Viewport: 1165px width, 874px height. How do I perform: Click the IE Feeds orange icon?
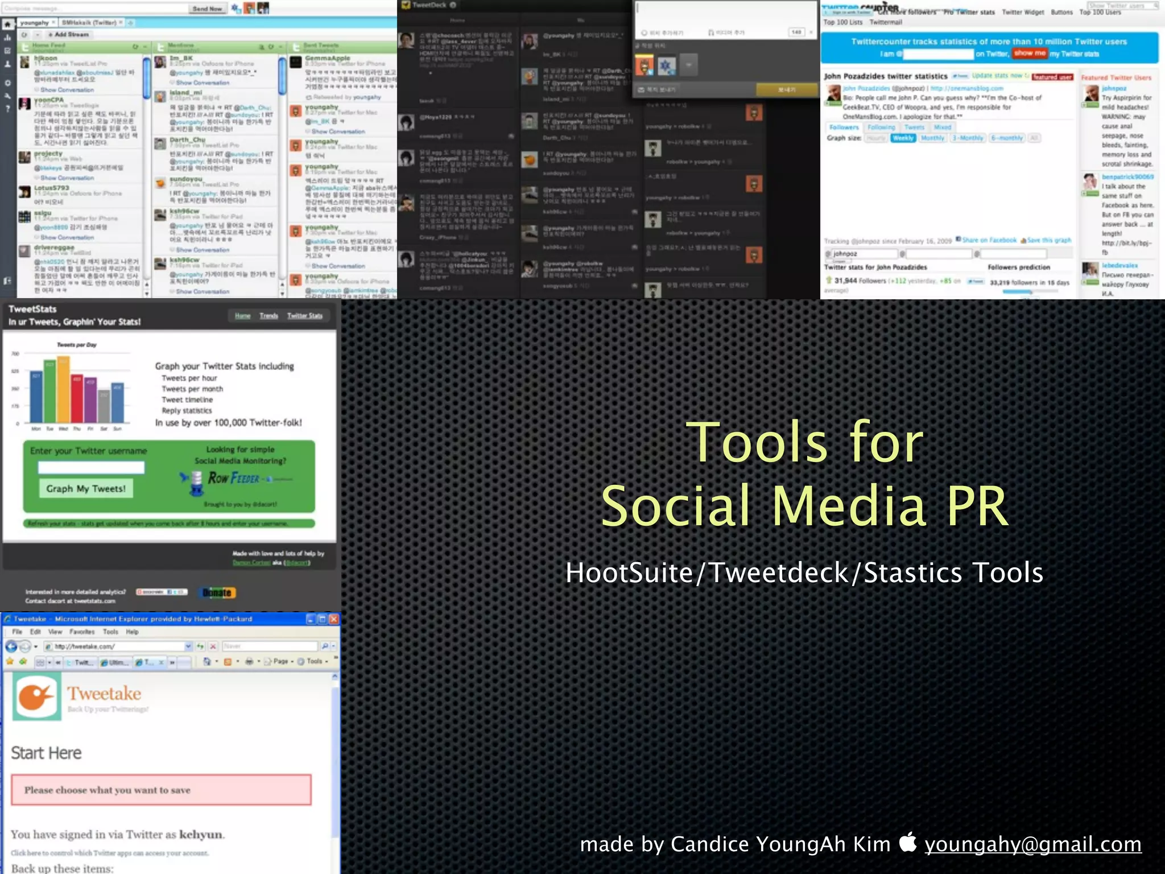(228, 662)
